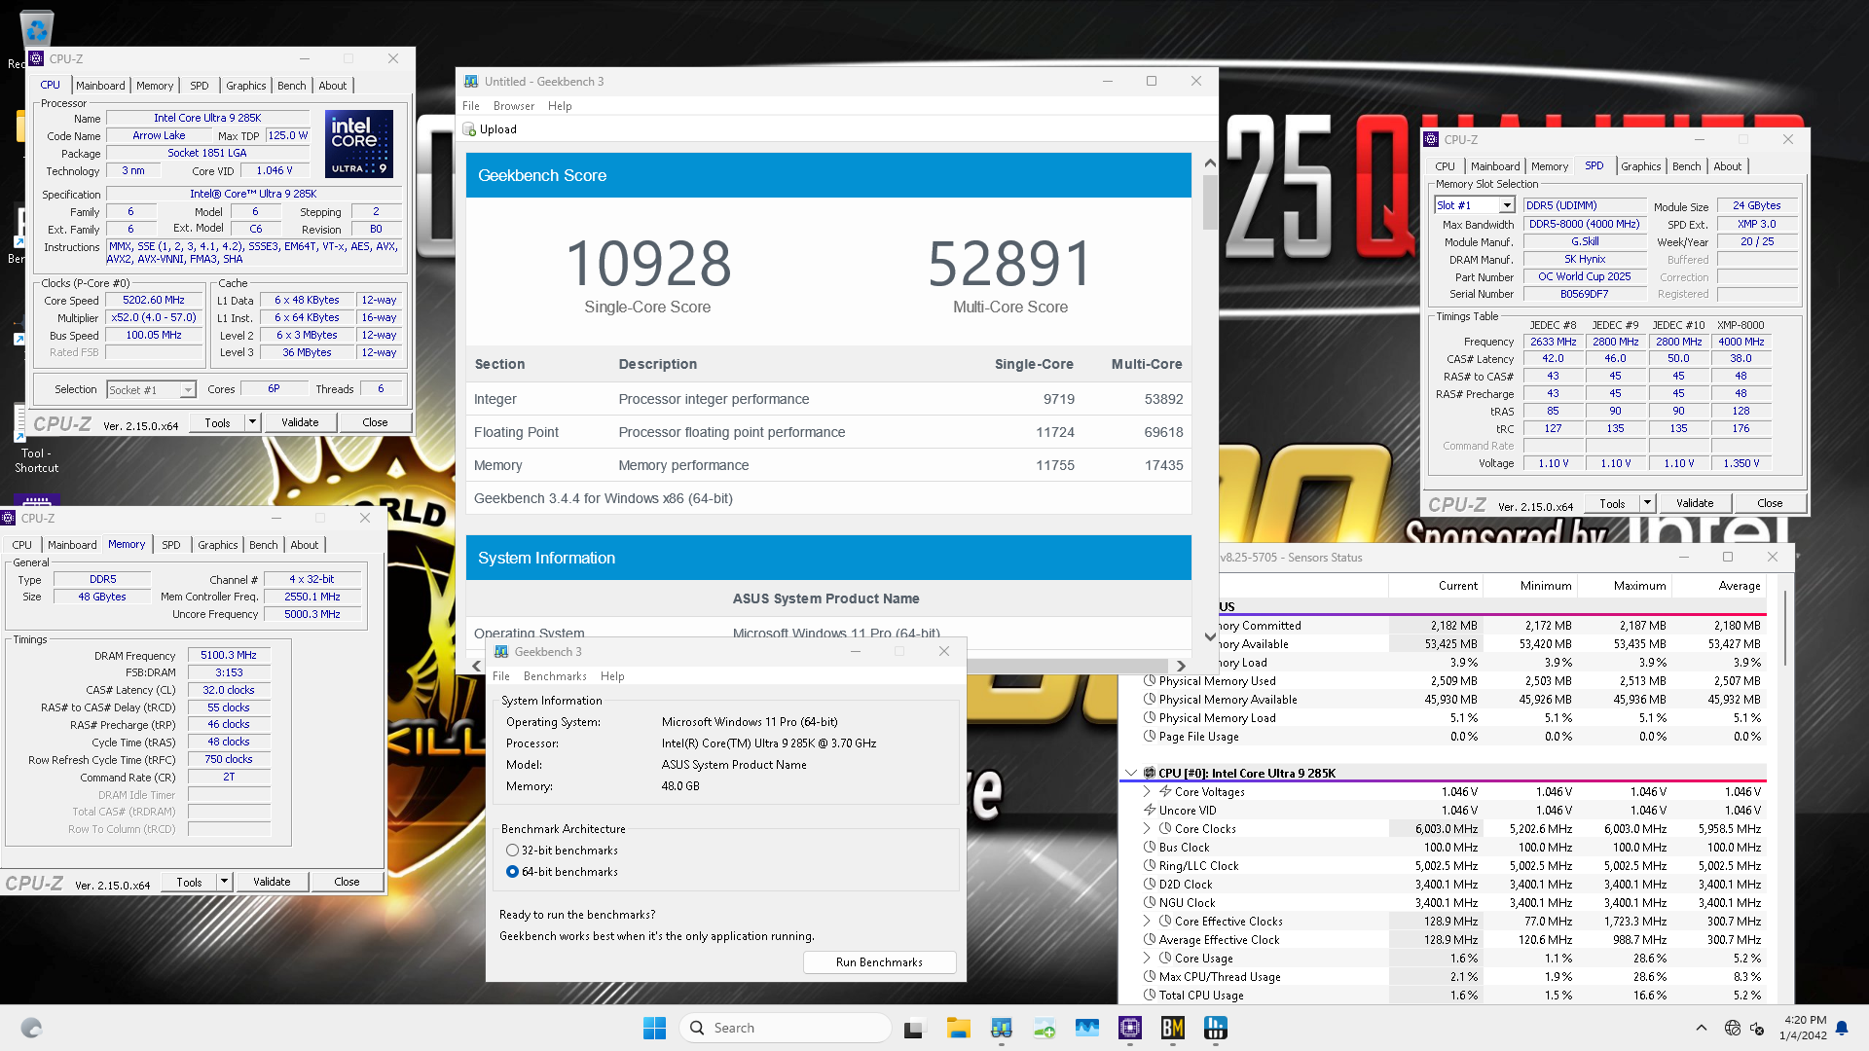Viewport: 1869px width, 1051px height.
Task: Click the Current column header in Sensors Status
Action: [x=1457, y=586]
